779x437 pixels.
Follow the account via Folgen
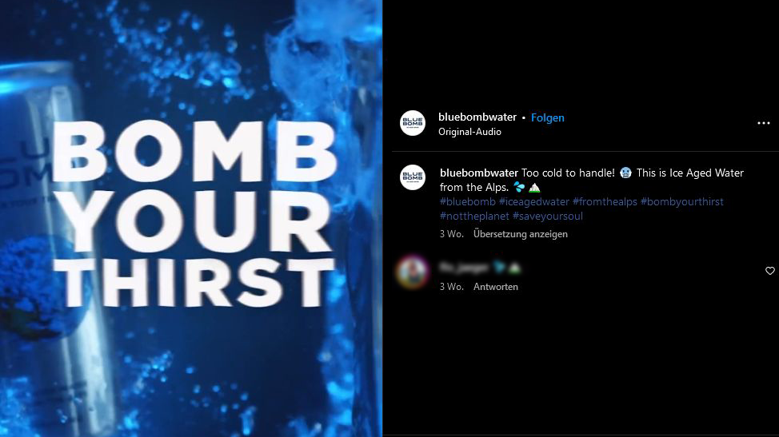(x=548, y=117)
